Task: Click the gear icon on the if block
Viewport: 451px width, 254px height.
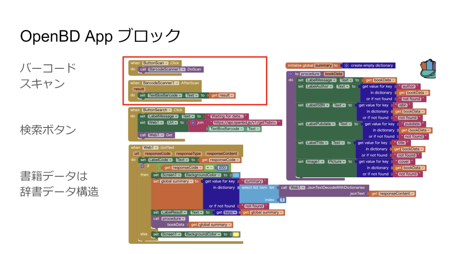Action: click(142, 166)
